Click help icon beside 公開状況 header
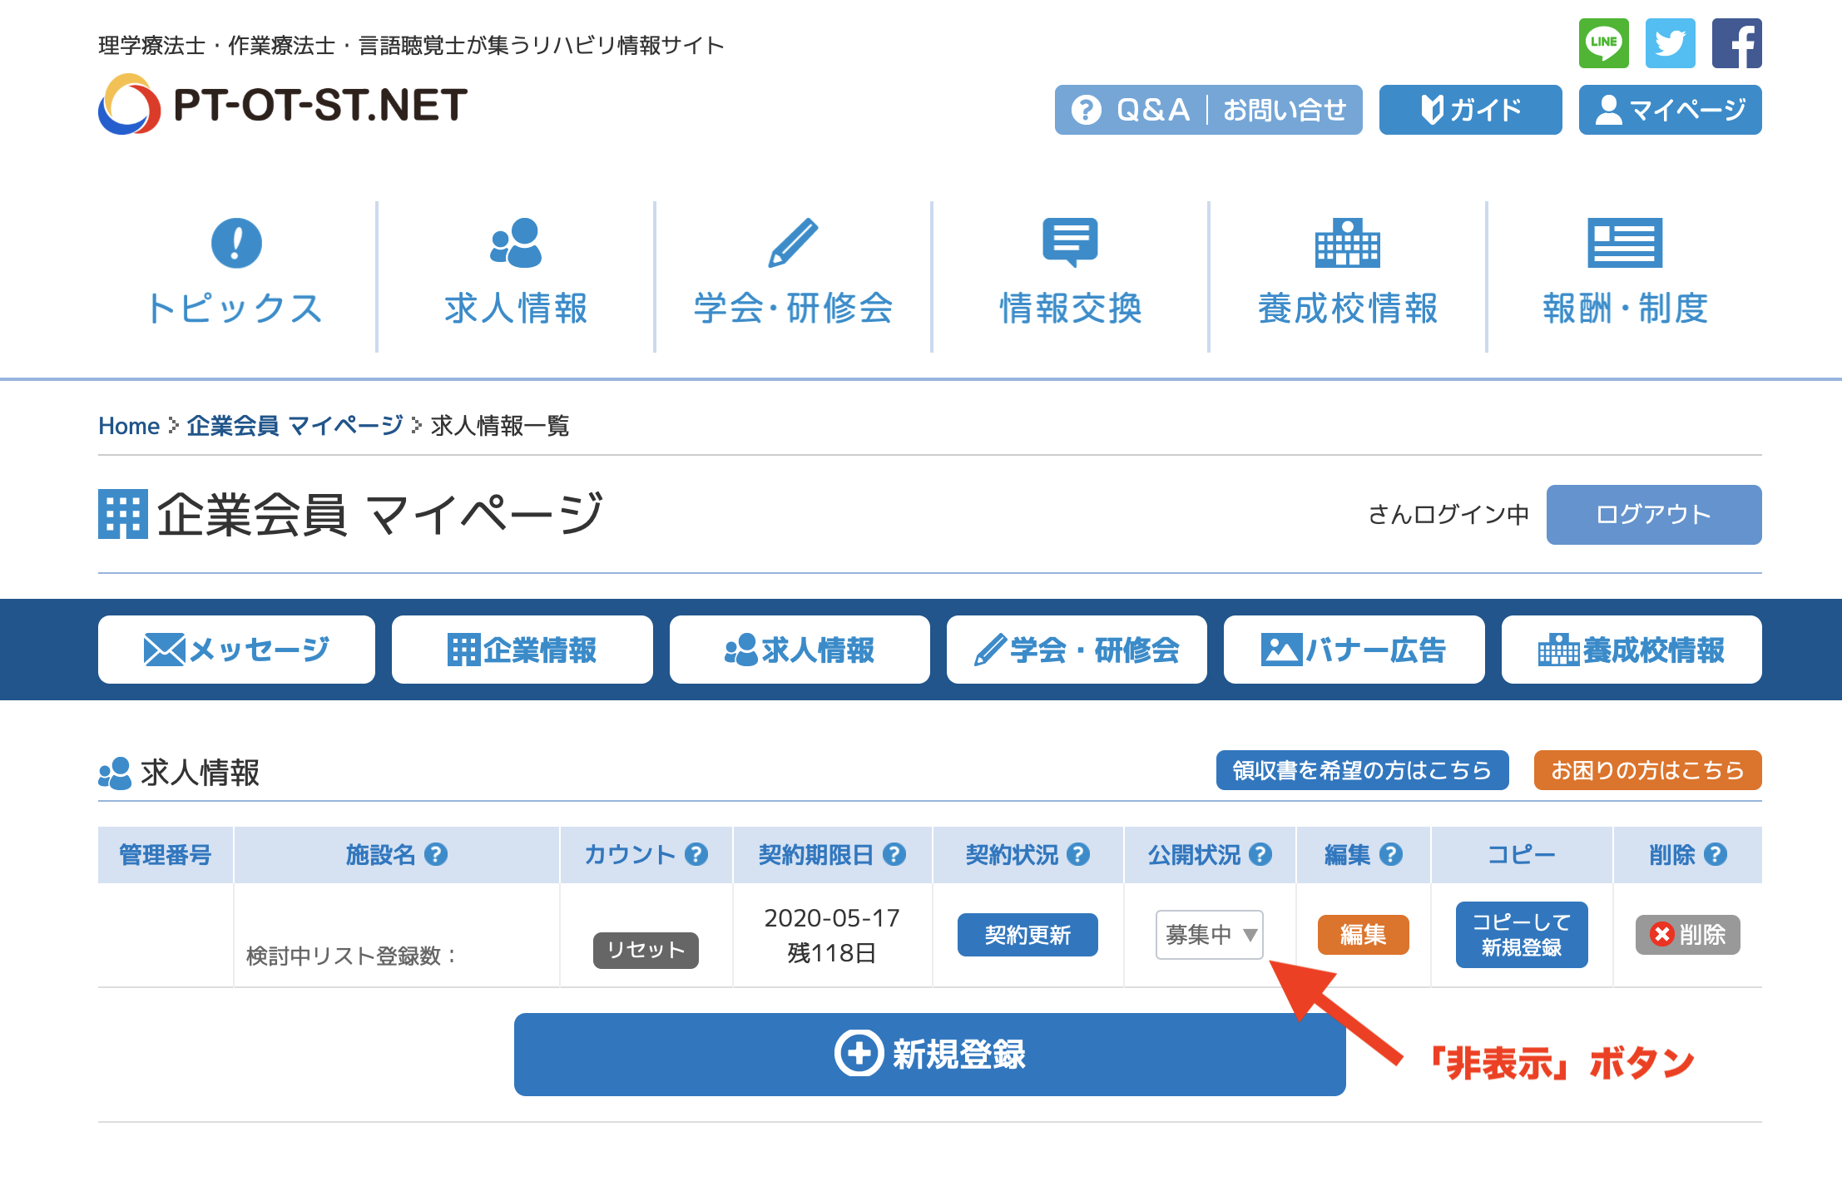Screen dimensions: 1842x1191 point(1260,854)
